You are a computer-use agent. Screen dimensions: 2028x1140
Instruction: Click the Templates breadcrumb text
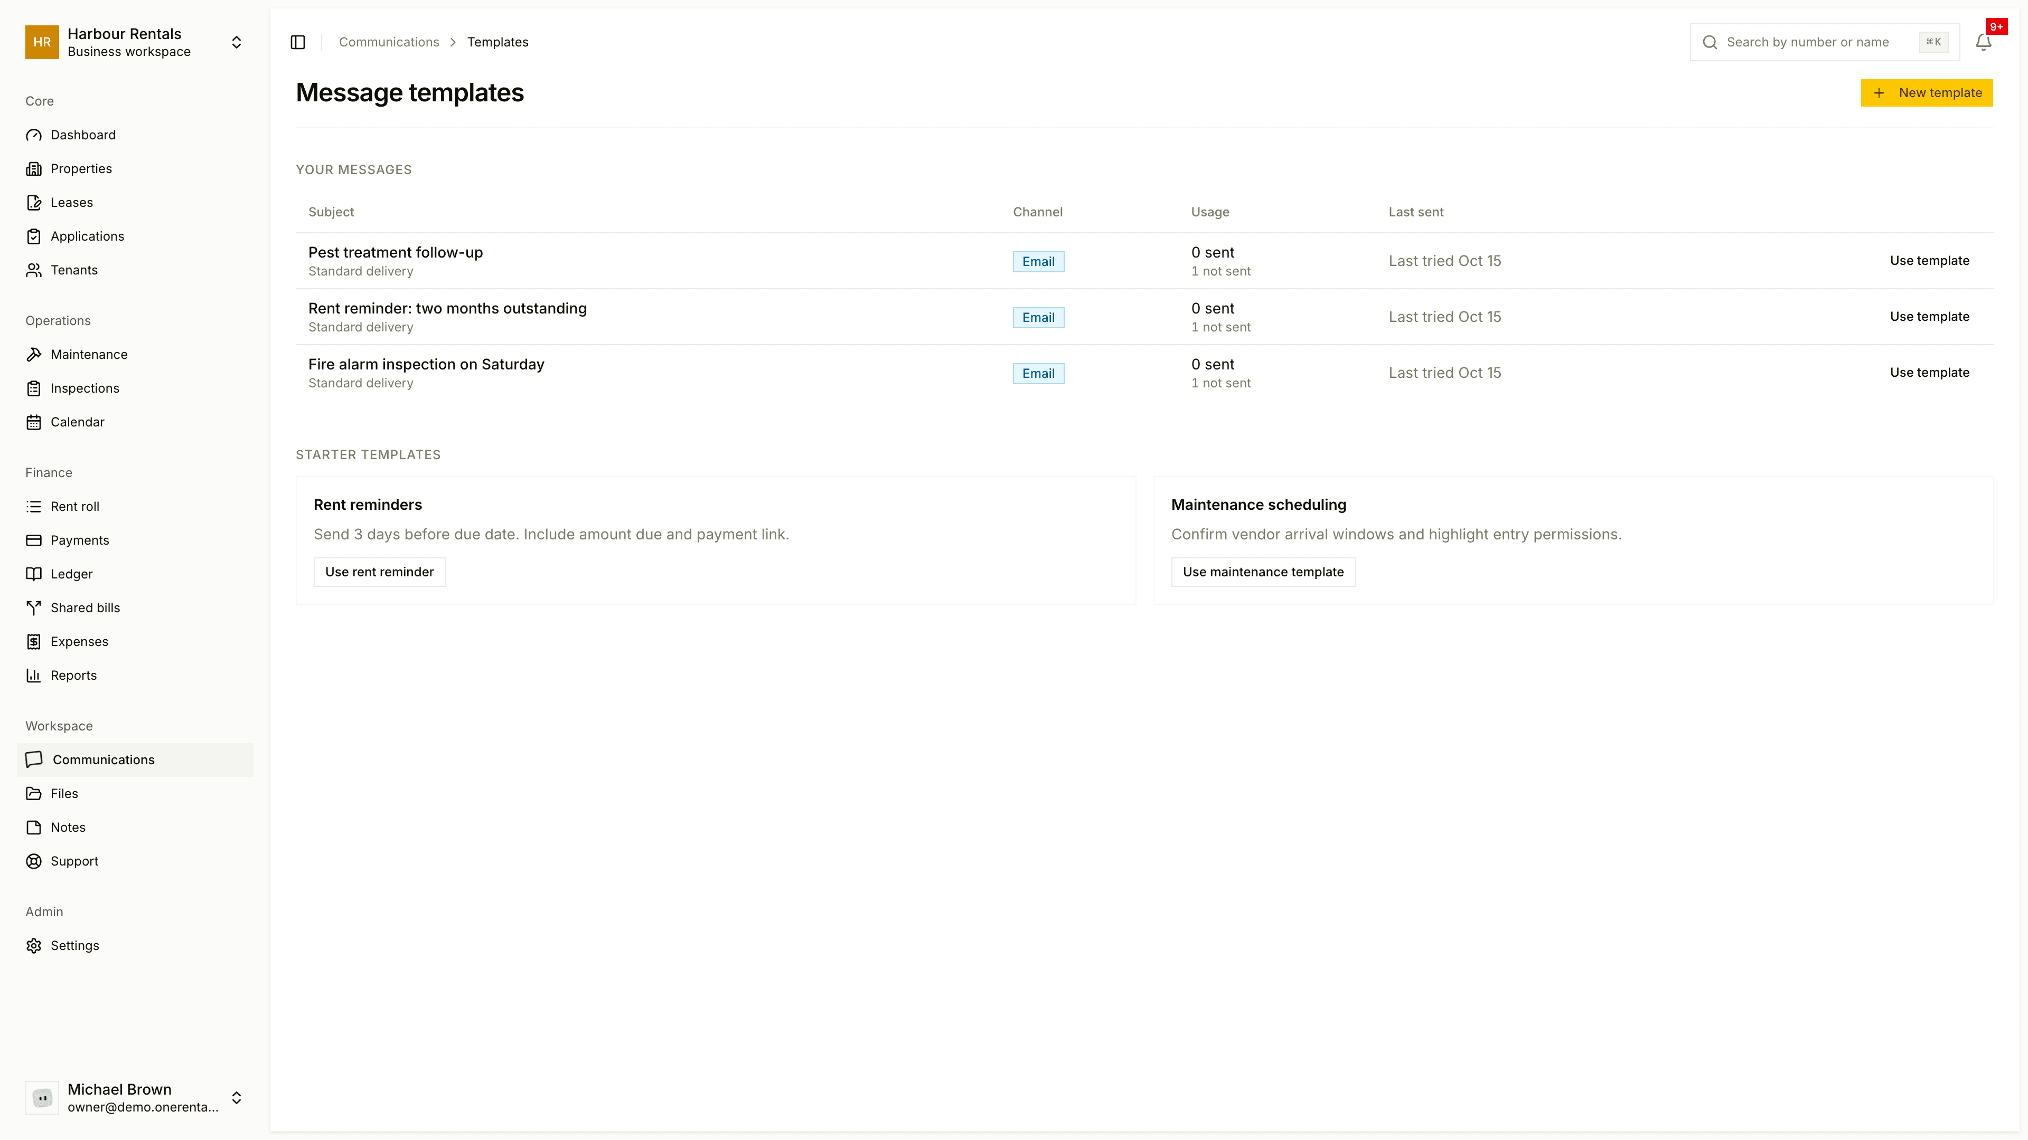tap(497, 42)
